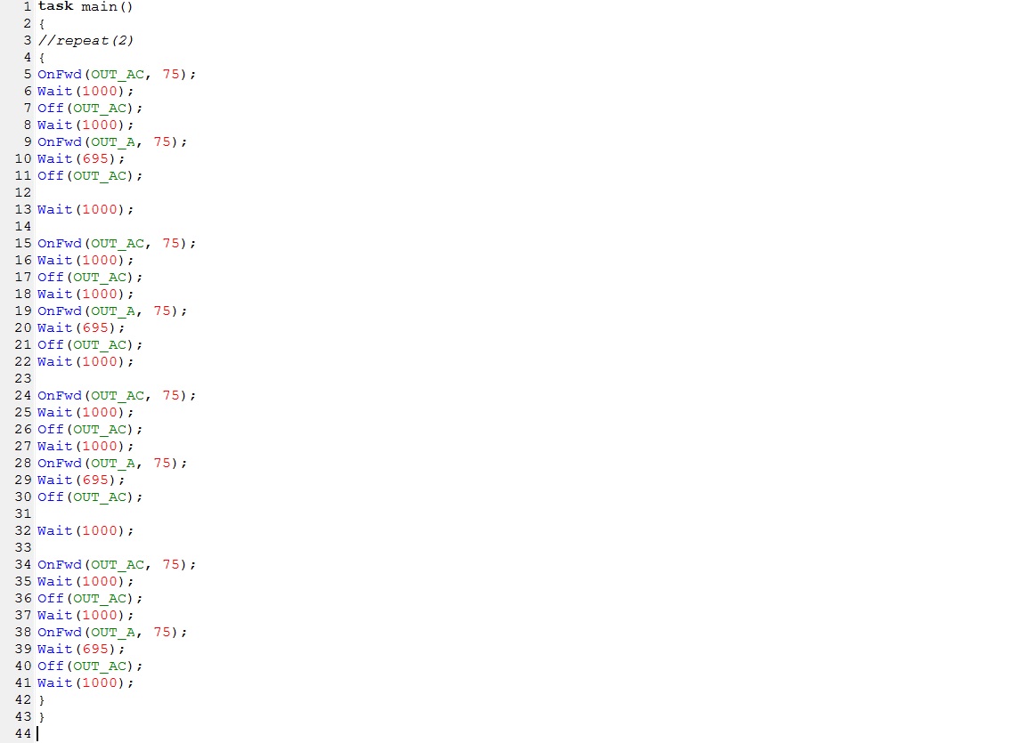1026x743 pixels.
Task: Click Wait(695) on line 29
Action: 80,481
